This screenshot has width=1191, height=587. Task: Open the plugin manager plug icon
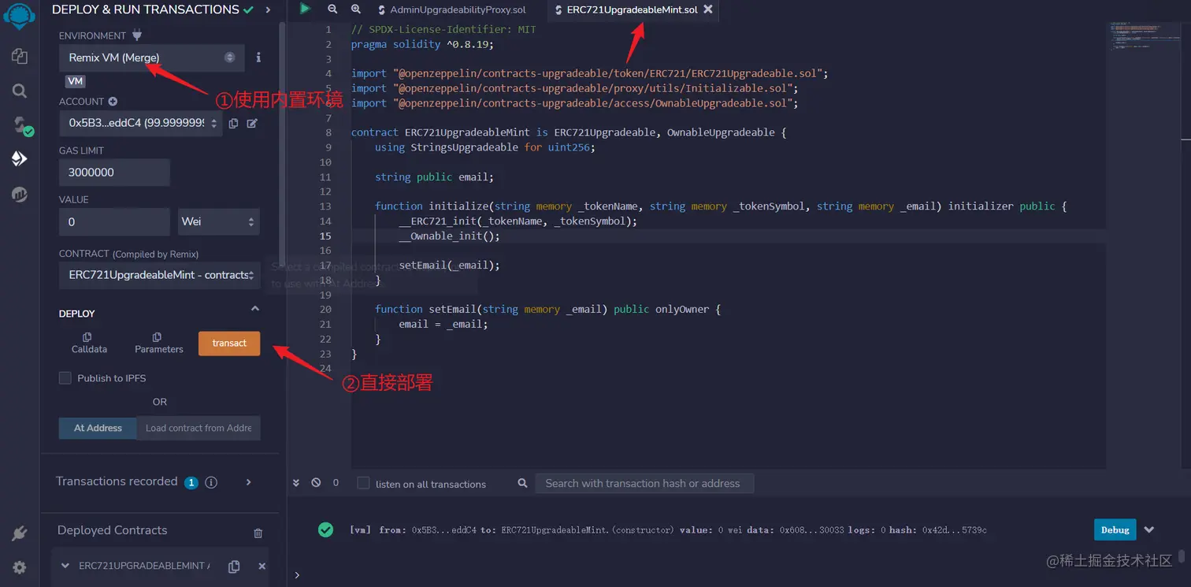(x=20, y=533)
